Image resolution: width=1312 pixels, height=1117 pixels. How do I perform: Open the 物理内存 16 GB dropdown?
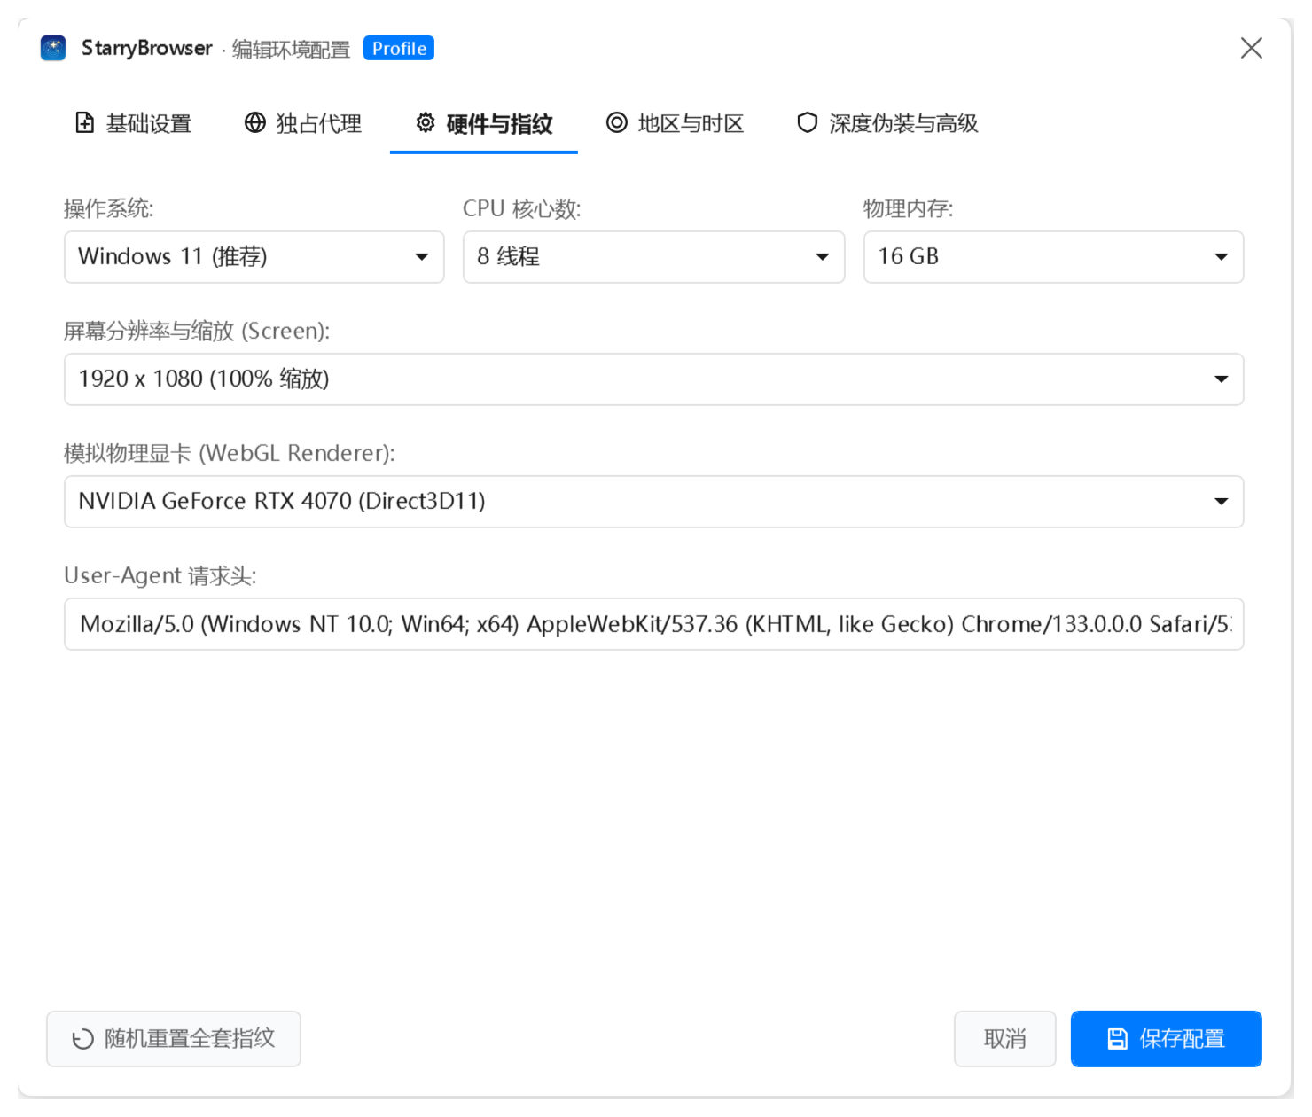click(1054, 257)
